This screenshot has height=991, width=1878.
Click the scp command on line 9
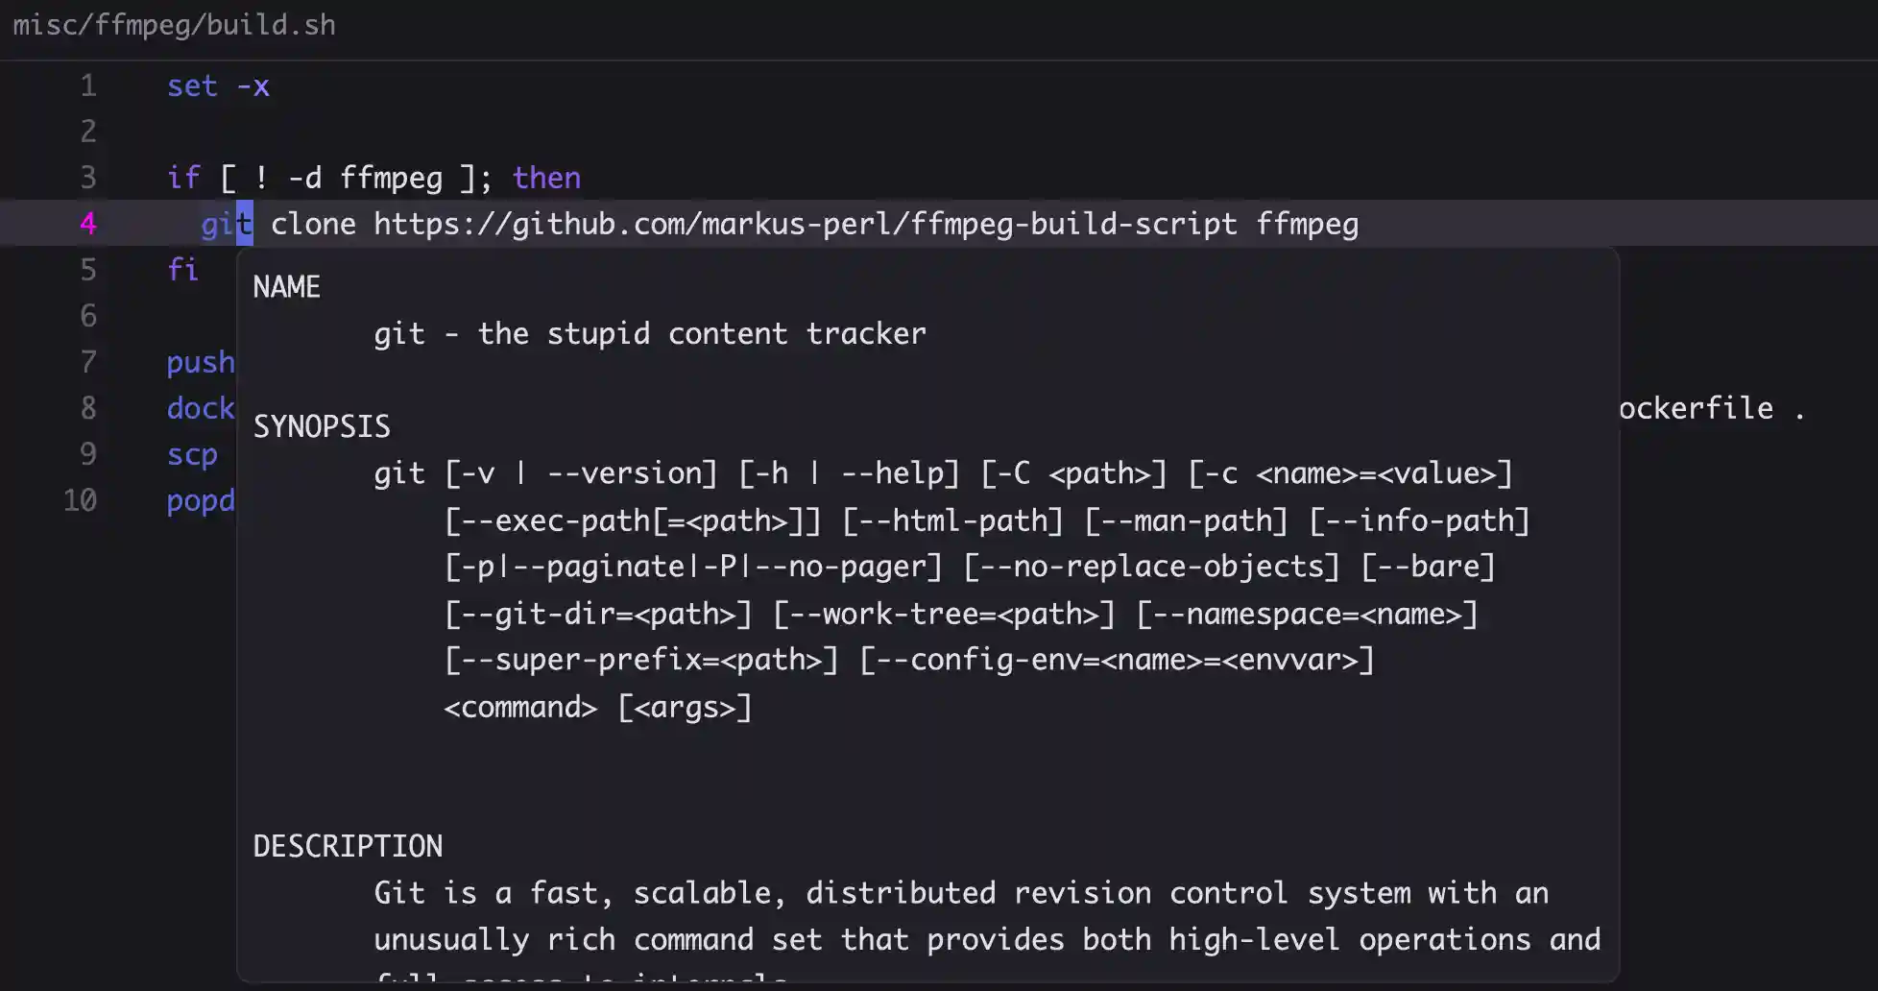tap(192, 454)
